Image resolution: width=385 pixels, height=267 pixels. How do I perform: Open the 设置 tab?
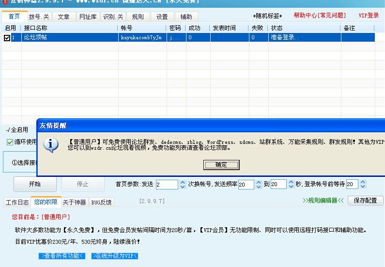point(162,17)
